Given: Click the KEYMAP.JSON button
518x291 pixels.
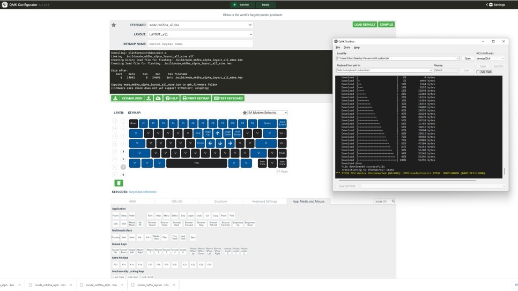Looking at the screenshot, I should 131,99.
